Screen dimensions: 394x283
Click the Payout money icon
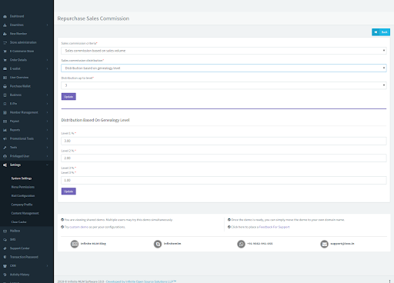[x=5, y=122]
